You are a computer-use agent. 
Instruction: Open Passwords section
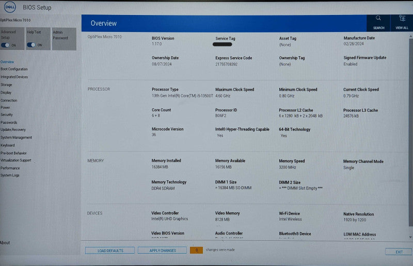coord(9,122)
